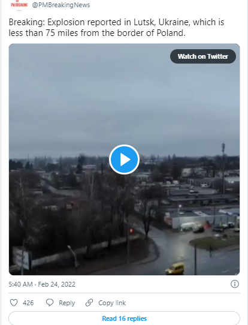Click the reply speech bubble icon
Viewport: 248px width, 325px height.
[x=50, y=303]
